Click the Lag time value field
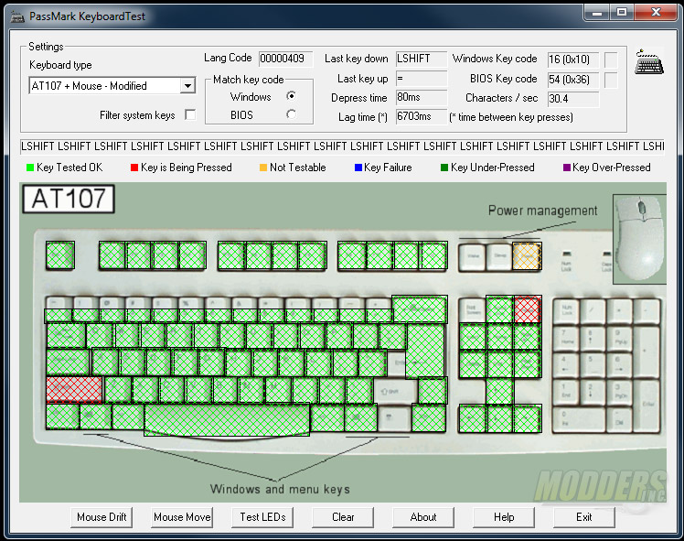 tap(422, 116)
